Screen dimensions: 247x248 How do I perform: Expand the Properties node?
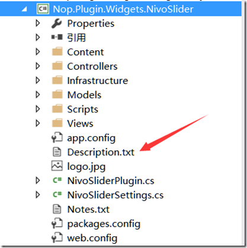[38, 23]
